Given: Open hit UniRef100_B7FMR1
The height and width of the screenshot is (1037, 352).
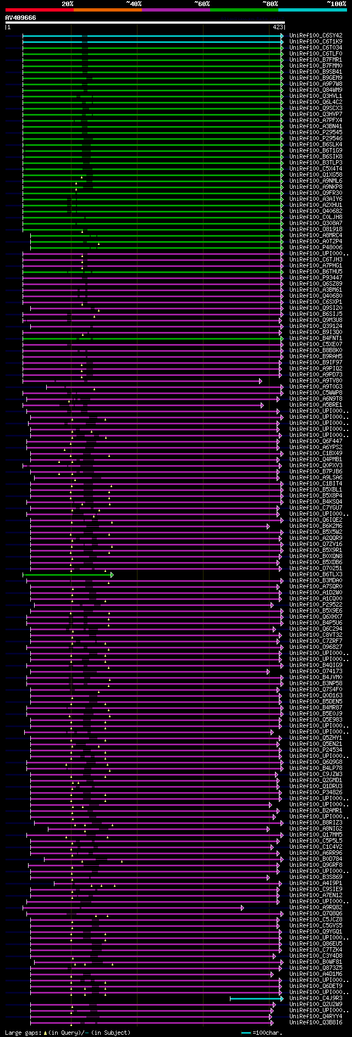Looking at the screenshot, I should (x=316, y=59).
